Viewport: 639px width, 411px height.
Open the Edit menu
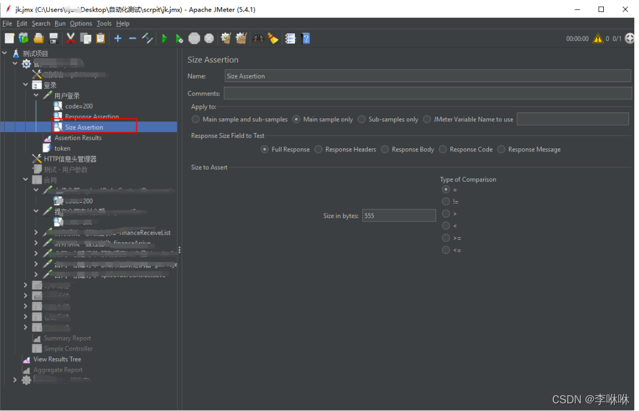(22, 23)
